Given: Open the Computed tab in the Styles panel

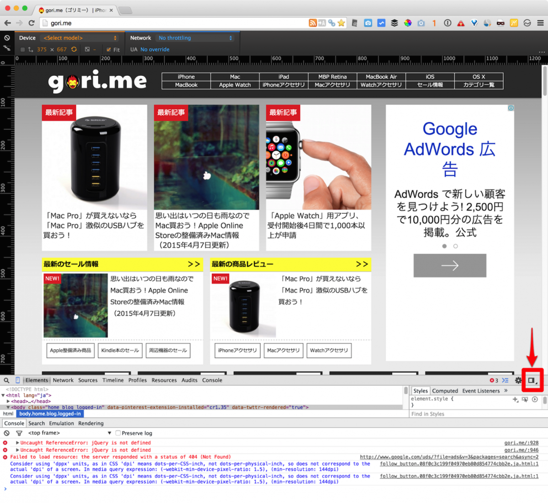Looking at the screenshot, I should 445,391.
